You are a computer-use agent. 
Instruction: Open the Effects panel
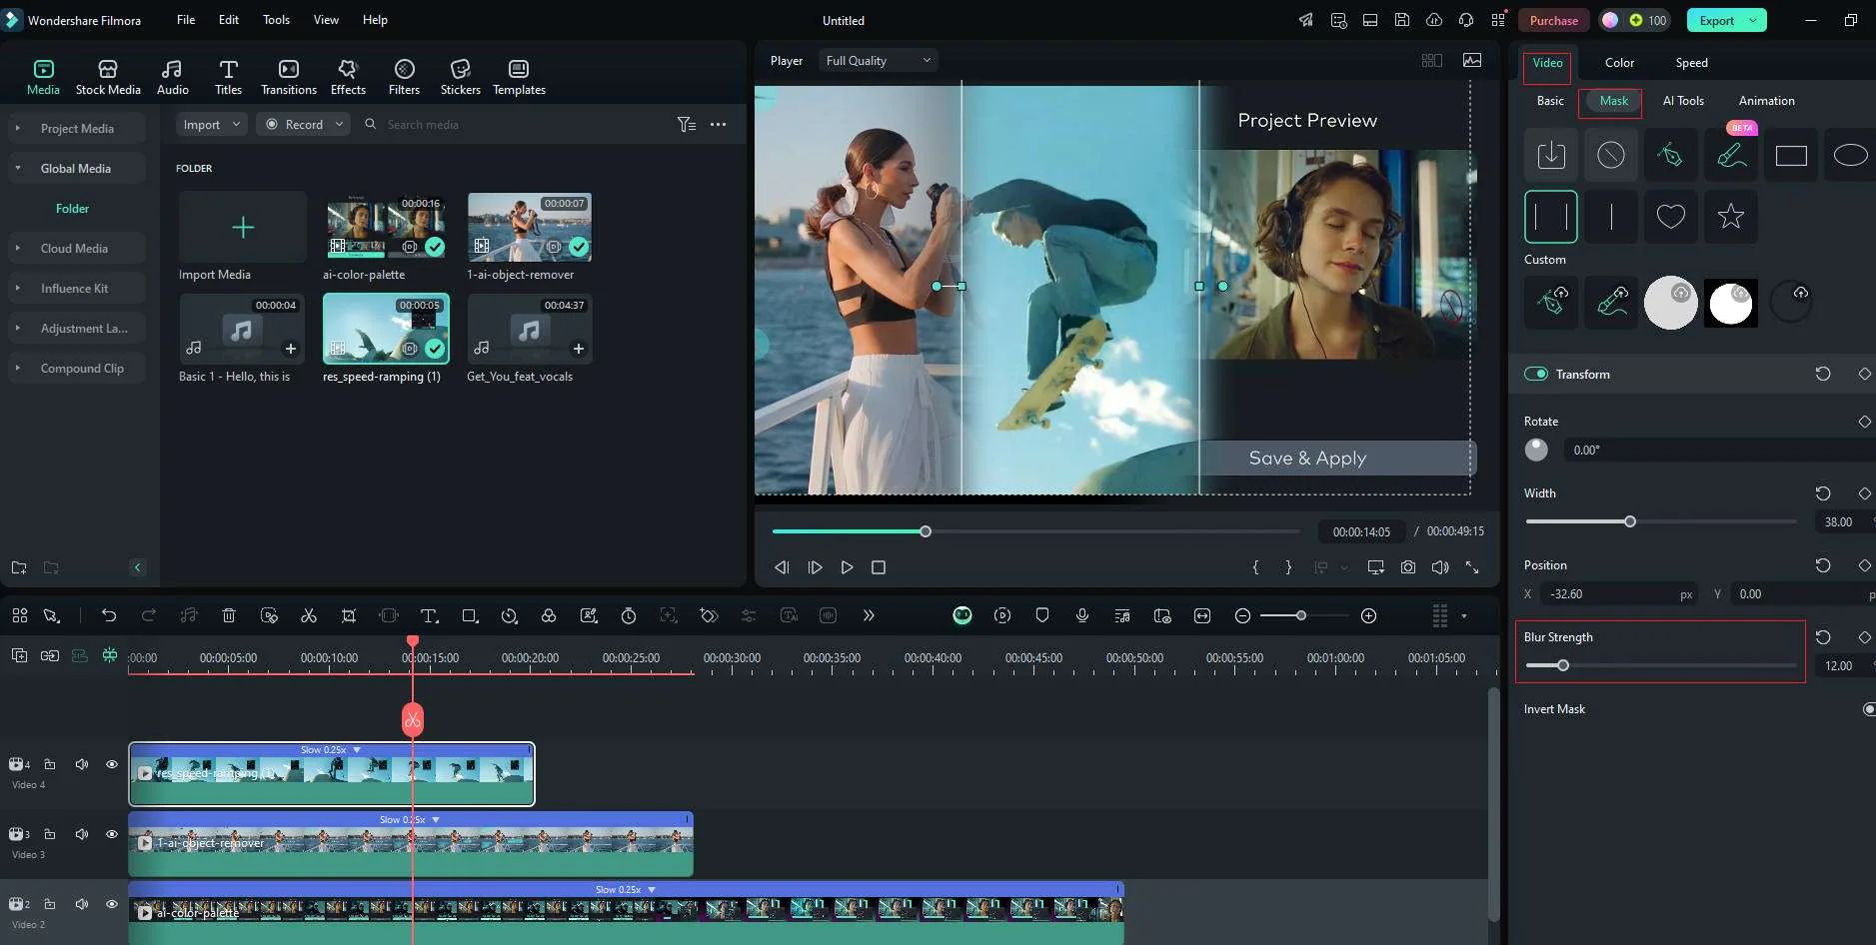pos(348,77)
